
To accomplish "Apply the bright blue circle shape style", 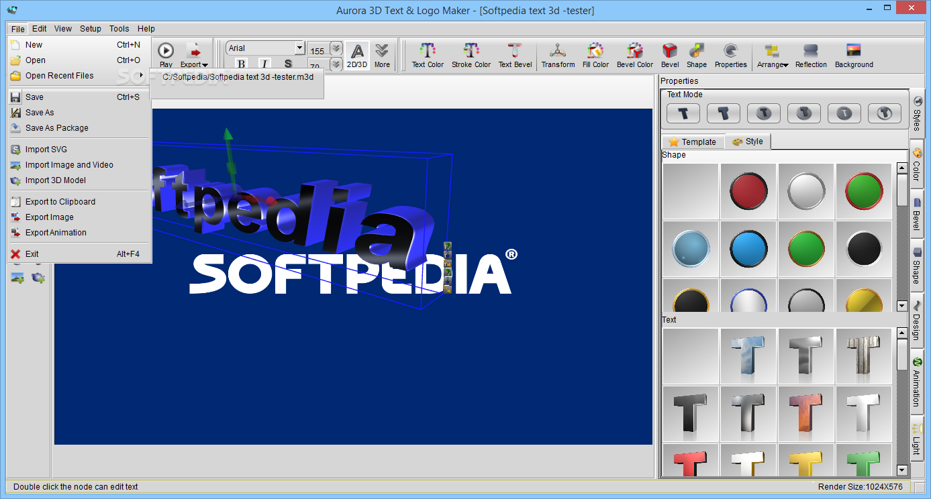I will [x=748, y=249].
